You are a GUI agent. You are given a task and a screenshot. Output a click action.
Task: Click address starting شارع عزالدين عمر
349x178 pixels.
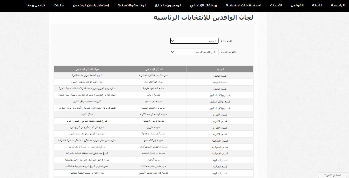pyautogui.click(x=87, y=160)
